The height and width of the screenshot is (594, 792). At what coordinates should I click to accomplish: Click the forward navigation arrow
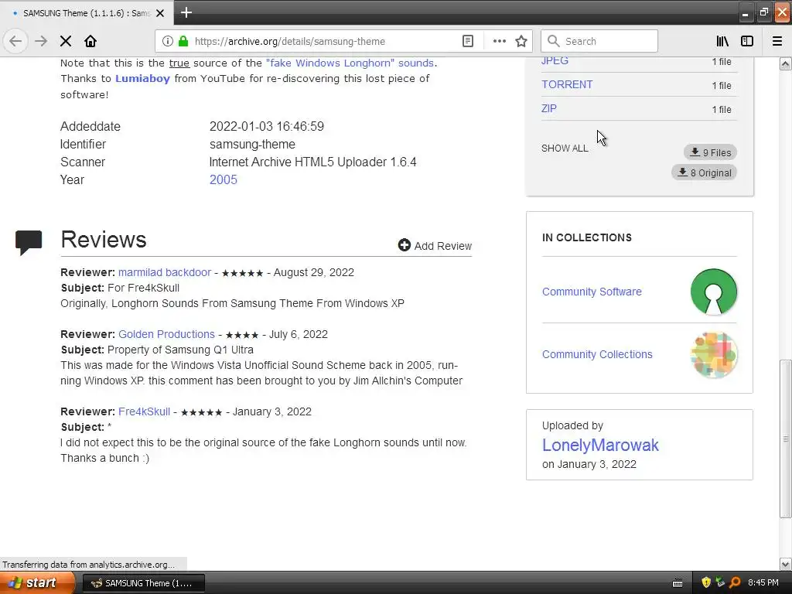[x=41, y=41]
